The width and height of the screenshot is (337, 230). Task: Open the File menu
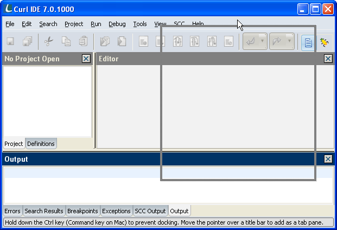tap(10, 24)
